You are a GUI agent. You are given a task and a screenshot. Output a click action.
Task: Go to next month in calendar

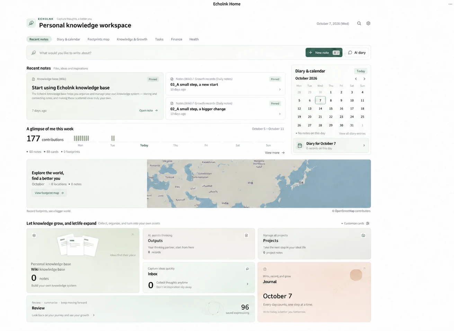[x=364, y=79]
